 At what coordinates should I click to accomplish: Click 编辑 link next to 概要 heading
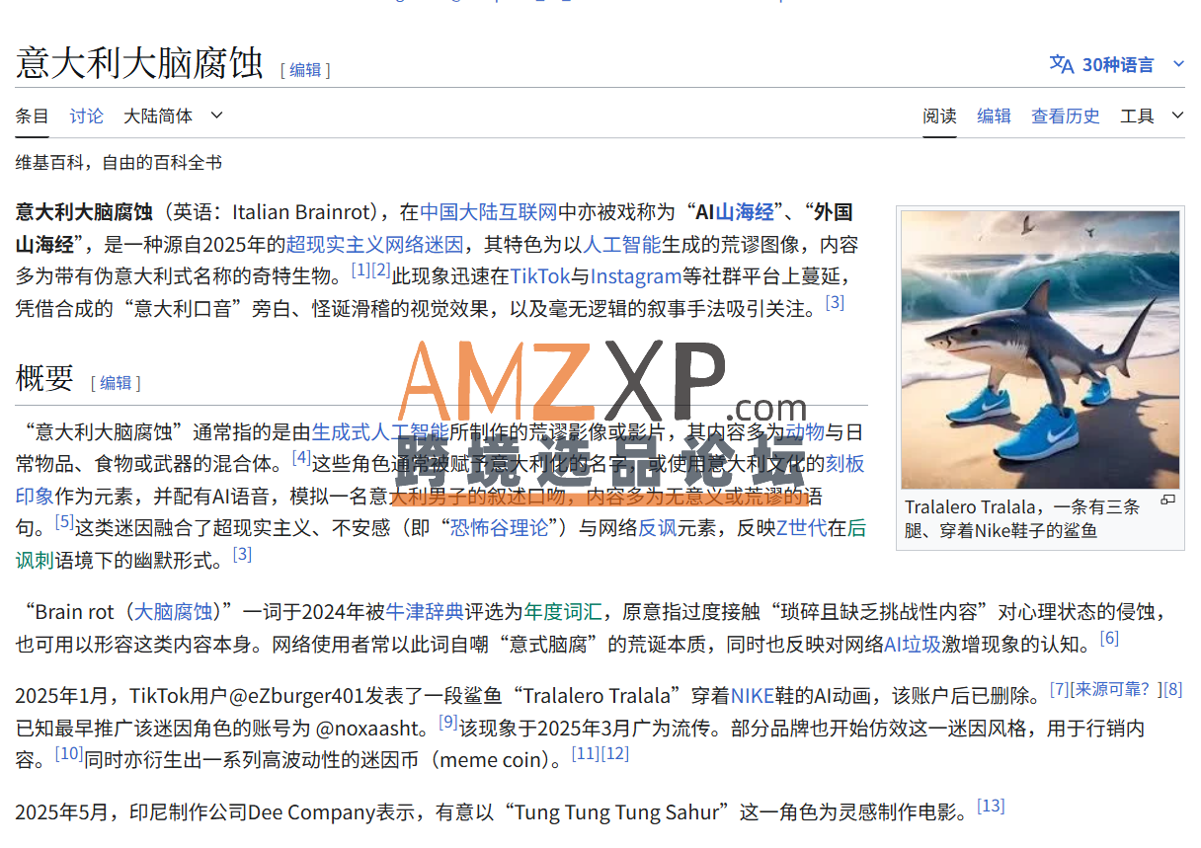pyautogui.click(x=116, y=383)
